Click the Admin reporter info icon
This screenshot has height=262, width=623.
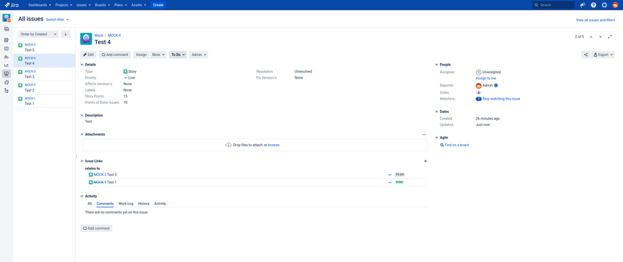(496, 85)
